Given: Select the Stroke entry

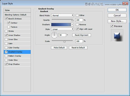Looking at the screenshot, I should (11, 31).
